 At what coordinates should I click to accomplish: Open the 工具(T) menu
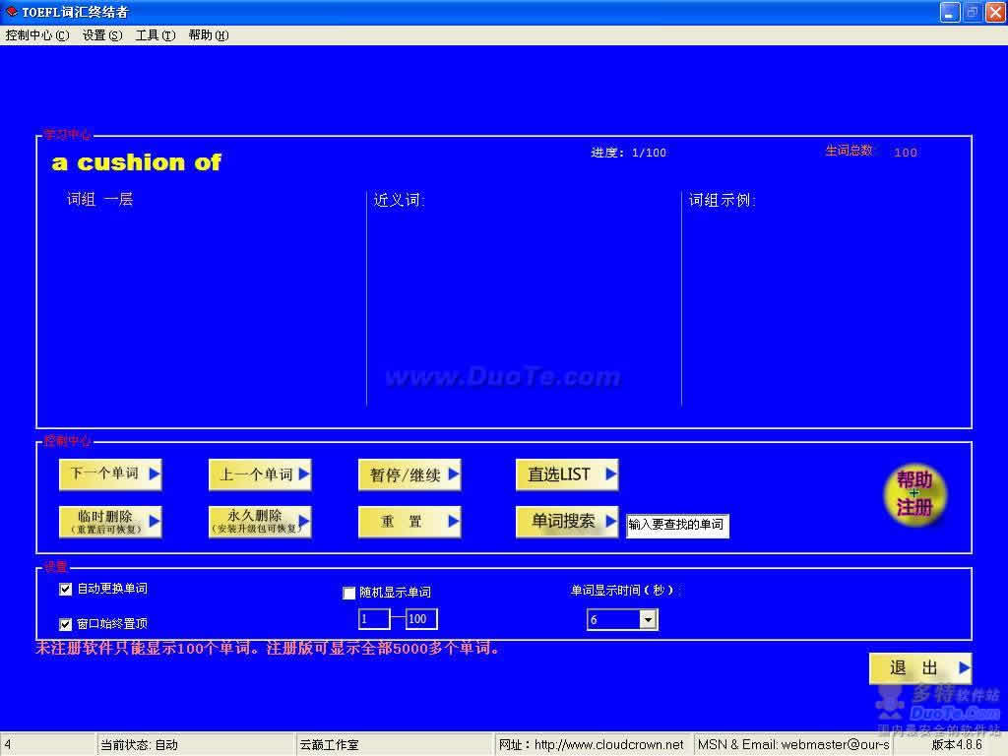[155, 35]
